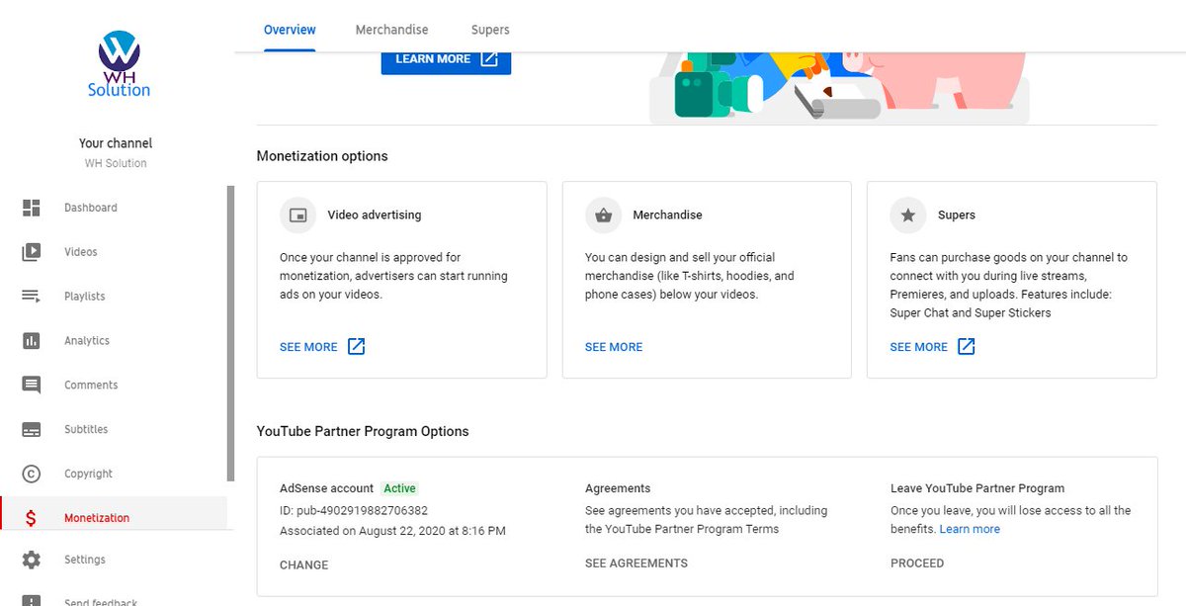The width and height of the screenshot is (1186, 606).
Task: Click the Subtitles icon in sidebar
Action: point(32,429)
